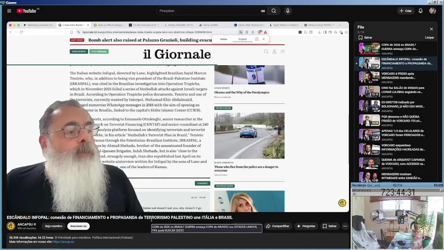Image resolution: width=444 pixels, height=250 pixels.
Task: Play queue video APENAS 1/3 dos CELULARES
Action: (396, 135)
